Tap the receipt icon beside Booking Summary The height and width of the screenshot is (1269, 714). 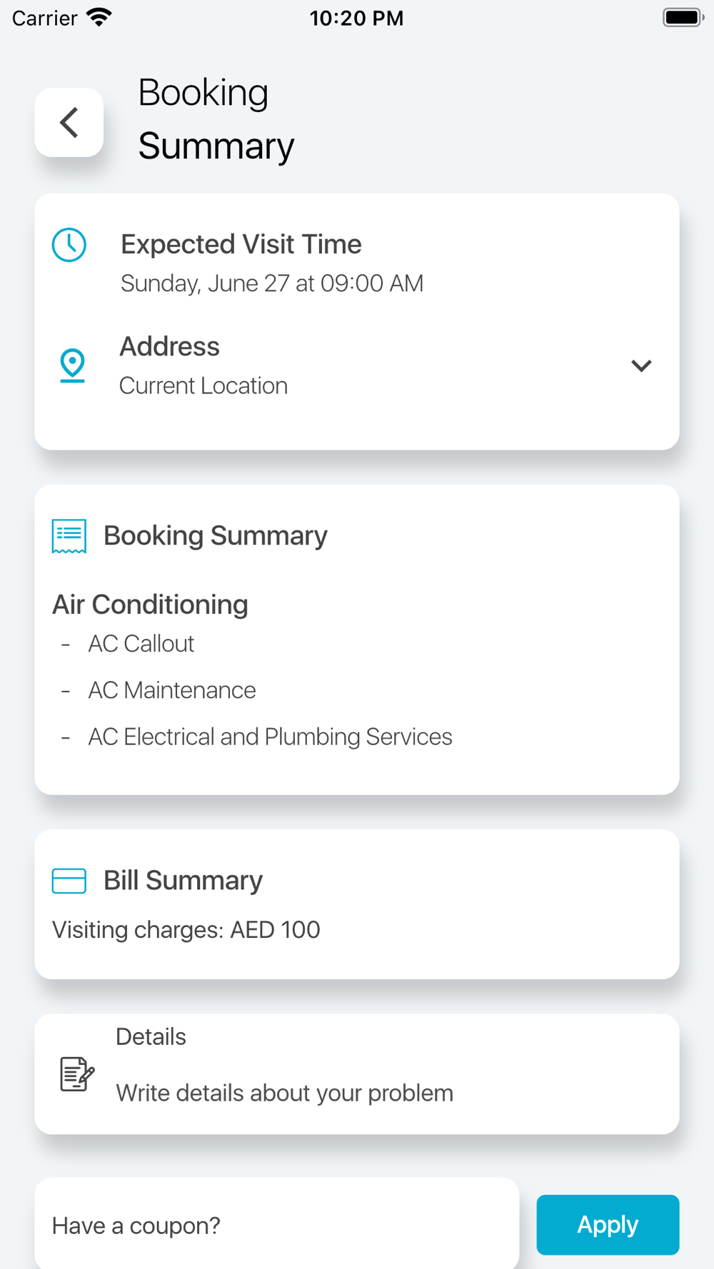coord(69,536)
